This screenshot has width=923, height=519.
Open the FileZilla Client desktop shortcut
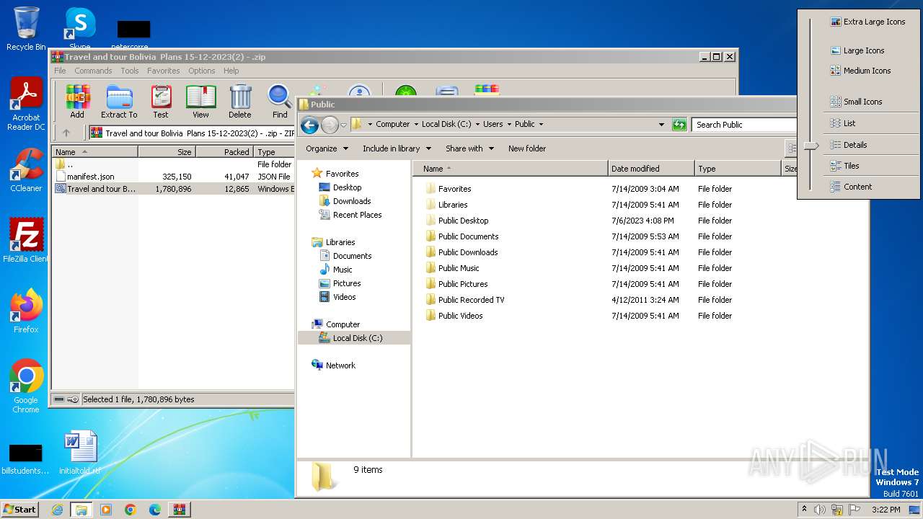(26, 240)
